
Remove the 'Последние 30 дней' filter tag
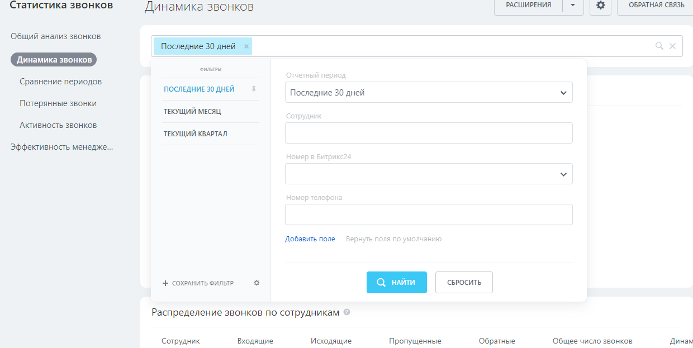[x=246, y=46]
